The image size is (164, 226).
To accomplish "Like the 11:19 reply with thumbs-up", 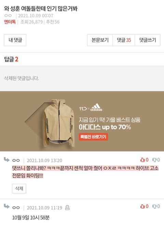I will (x=142, y=206).
